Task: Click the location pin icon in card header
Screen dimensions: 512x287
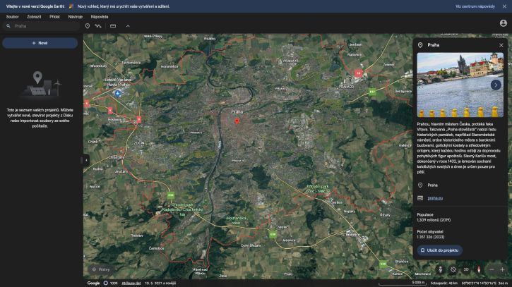Action: (420, 45)
